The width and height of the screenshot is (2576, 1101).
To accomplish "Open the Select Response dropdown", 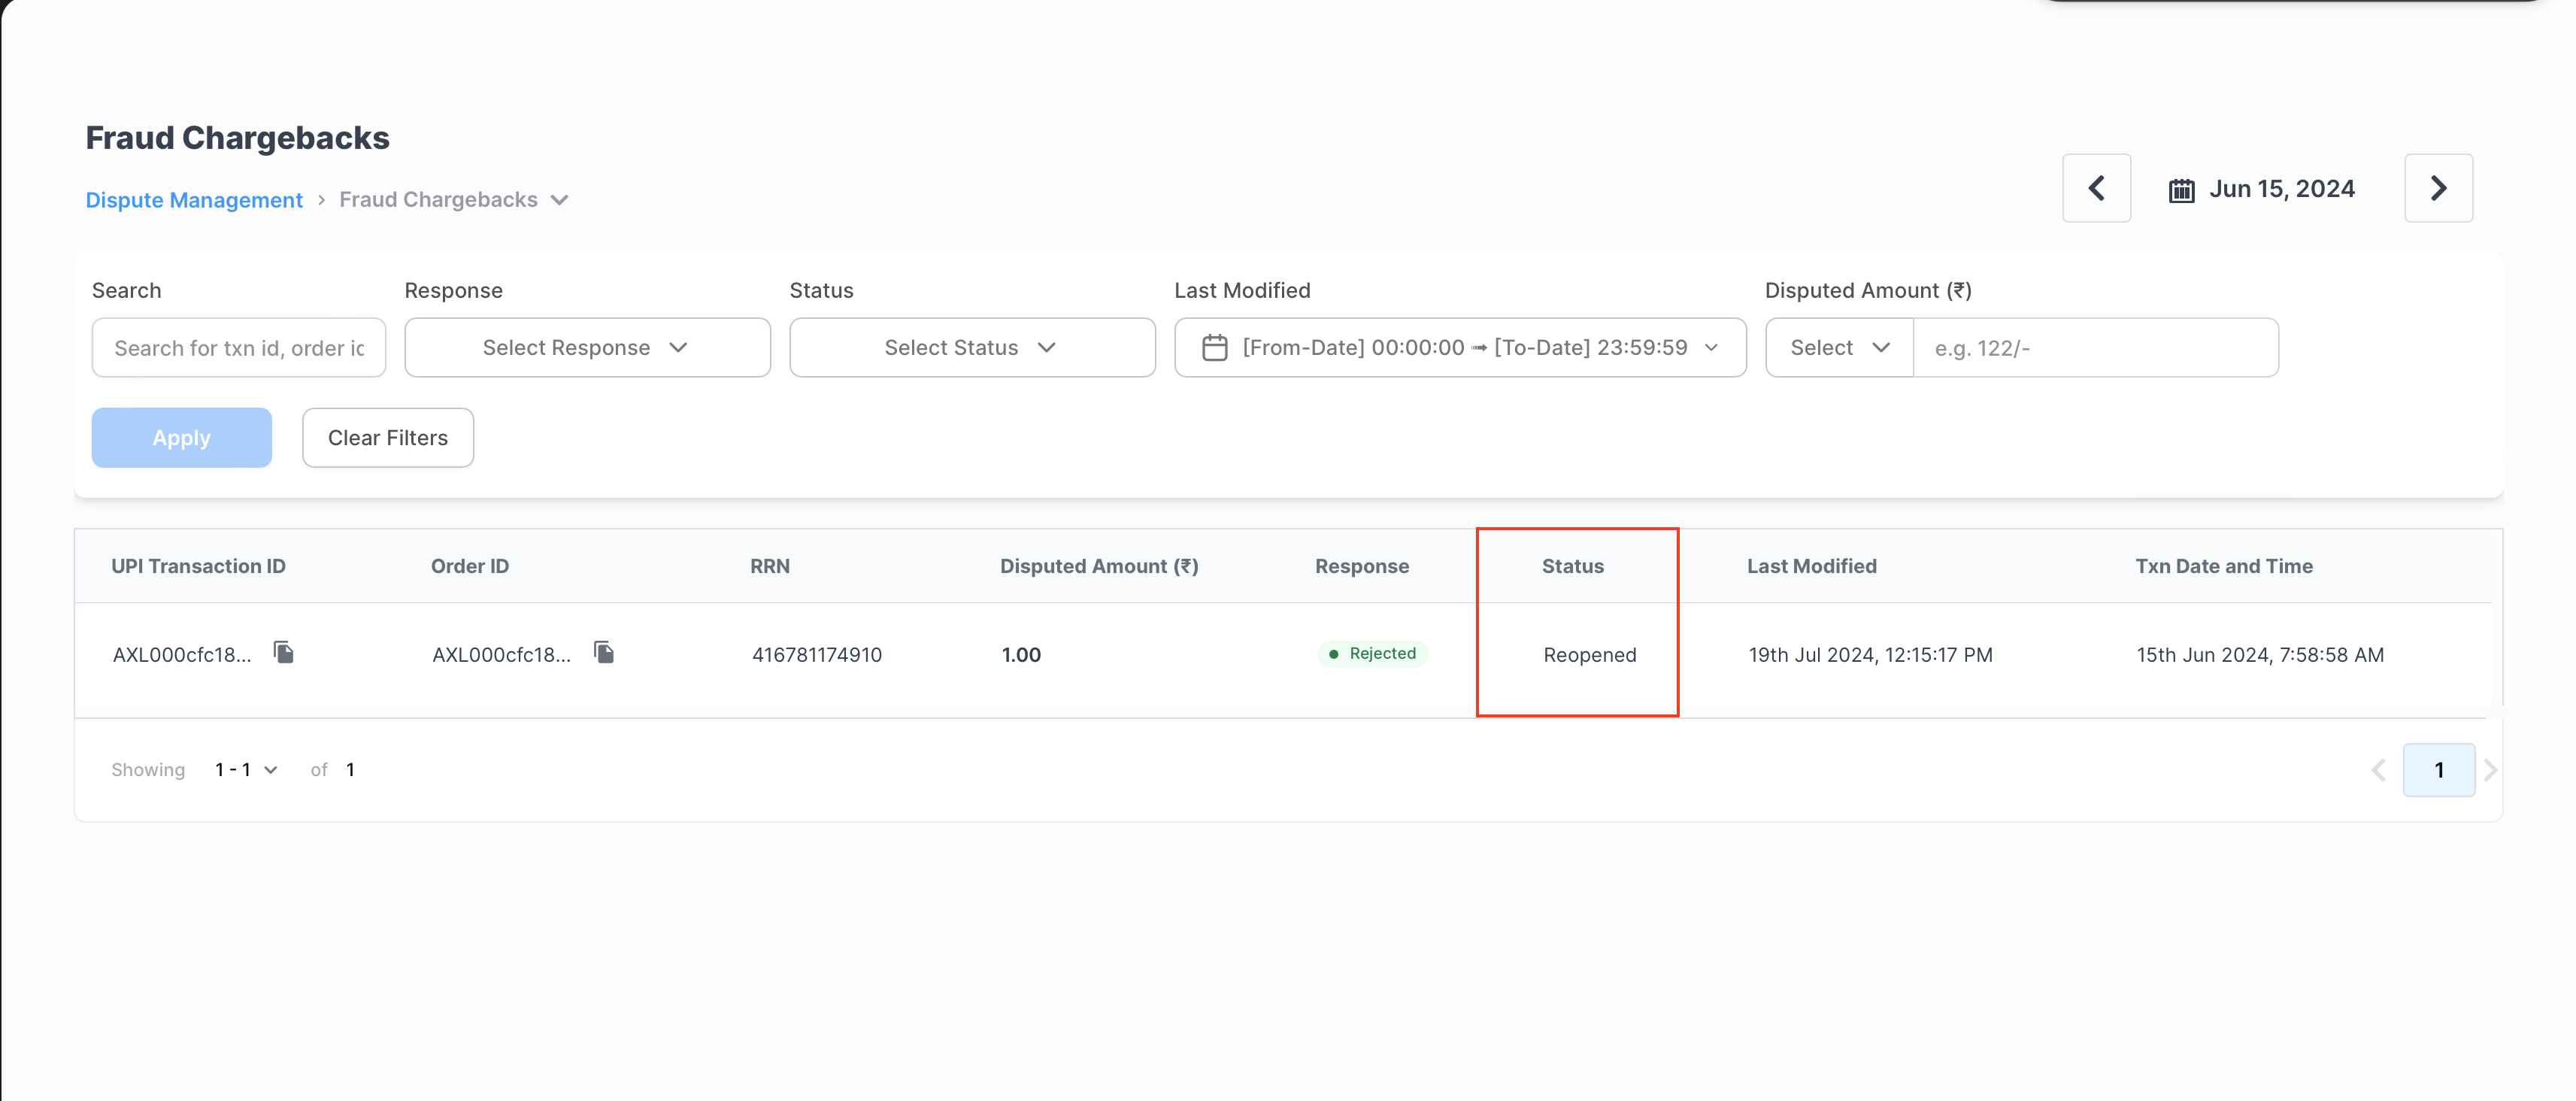I will point(587,348).
